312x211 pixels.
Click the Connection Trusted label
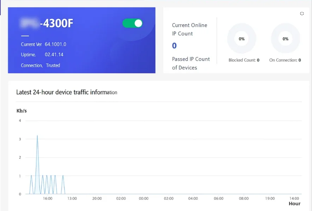pyautogui.click(x=41, y=65)
